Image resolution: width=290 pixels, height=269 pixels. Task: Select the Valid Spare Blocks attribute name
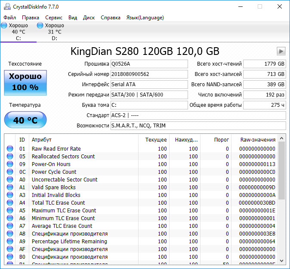54,187
